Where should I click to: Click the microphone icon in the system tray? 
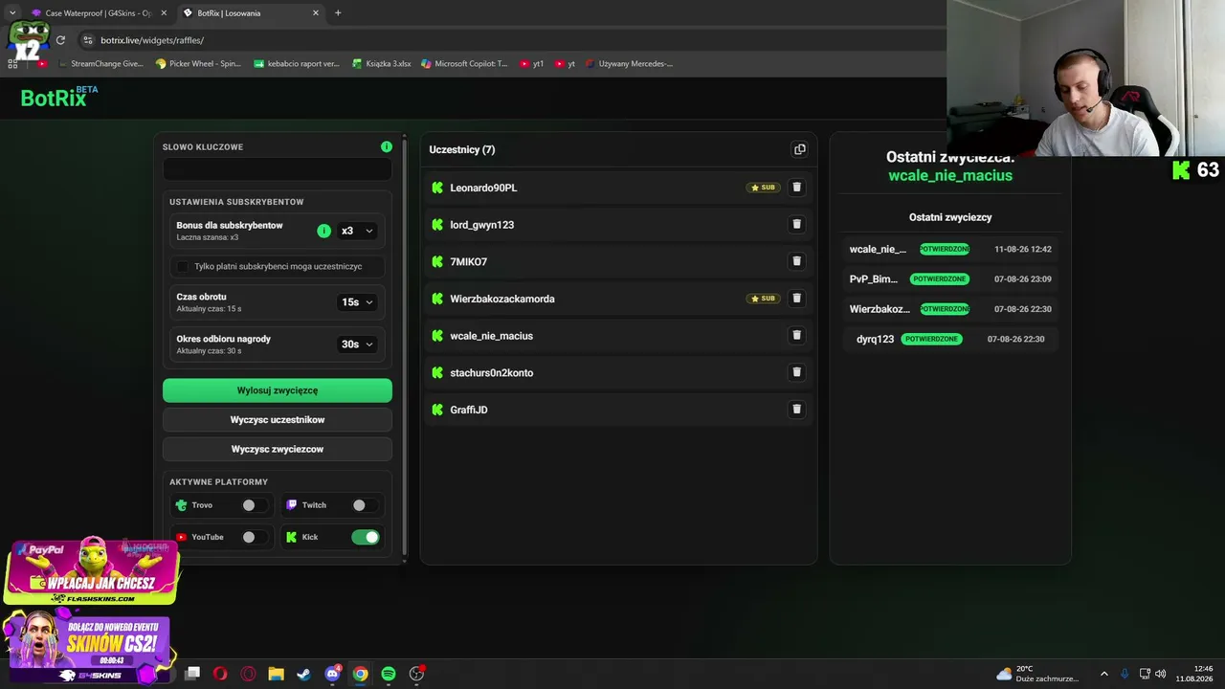[x=1125, y=674]
